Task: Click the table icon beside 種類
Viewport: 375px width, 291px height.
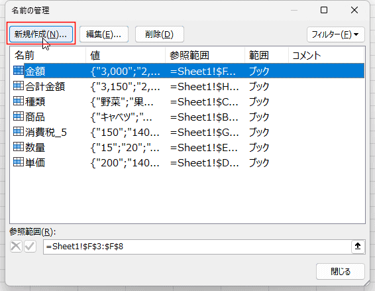Action: point(19,101)
